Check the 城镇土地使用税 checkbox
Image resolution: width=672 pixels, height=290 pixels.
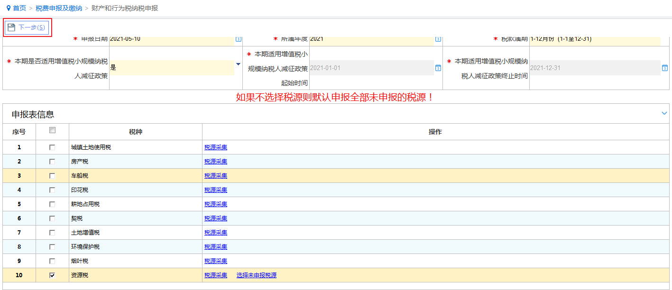pos(52,147)
